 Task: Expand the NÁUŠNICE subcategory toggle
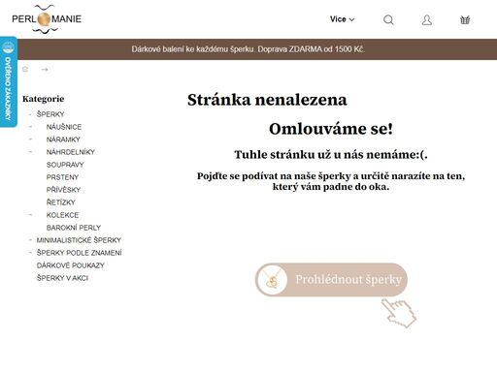click(30, 127)
